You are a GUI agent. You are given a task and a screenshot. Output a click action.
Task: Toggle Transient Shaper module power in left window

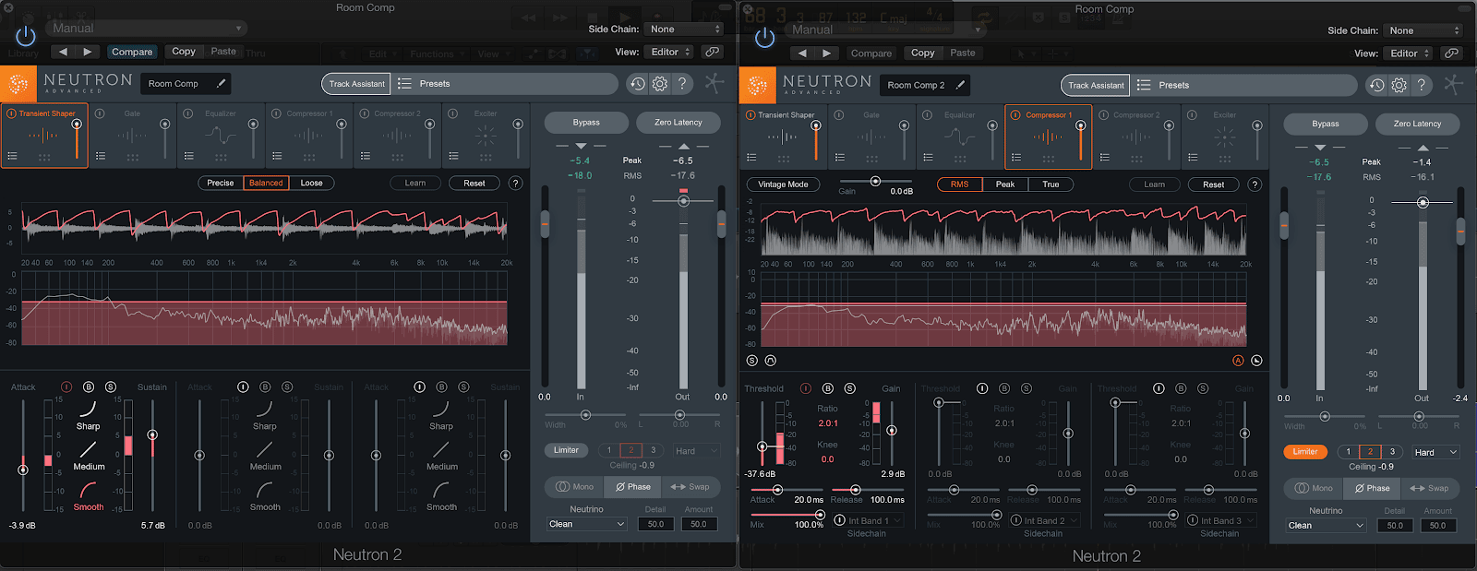pos(12,113)
